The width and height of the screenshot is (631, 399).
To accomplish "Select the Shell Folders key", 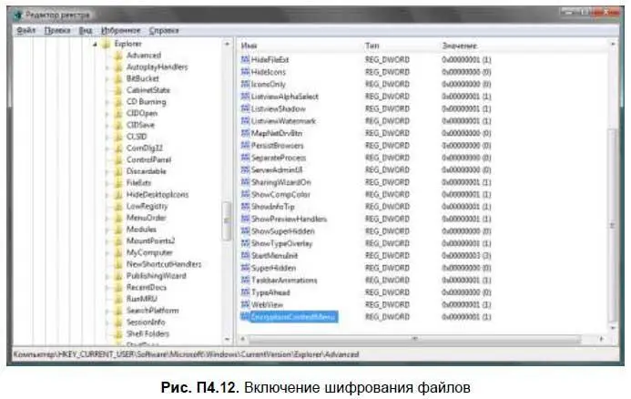I will point(148,333).
